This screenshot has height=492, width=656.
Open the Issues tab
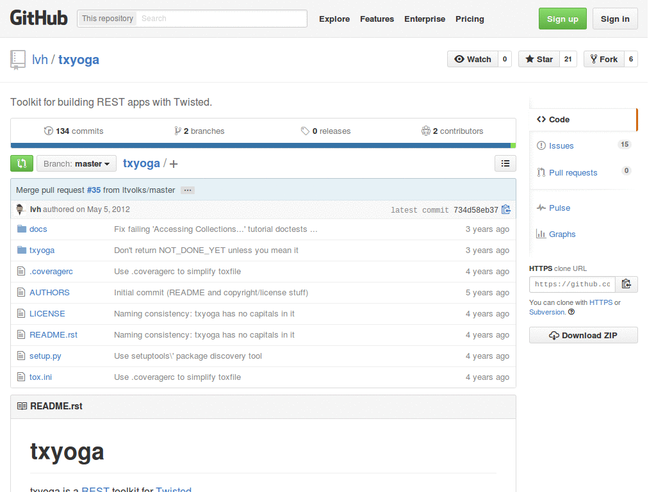coord(583,145)
